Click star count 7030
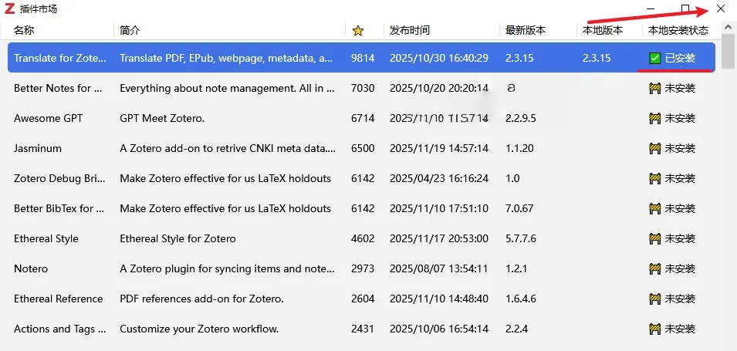 pos(363,89)
